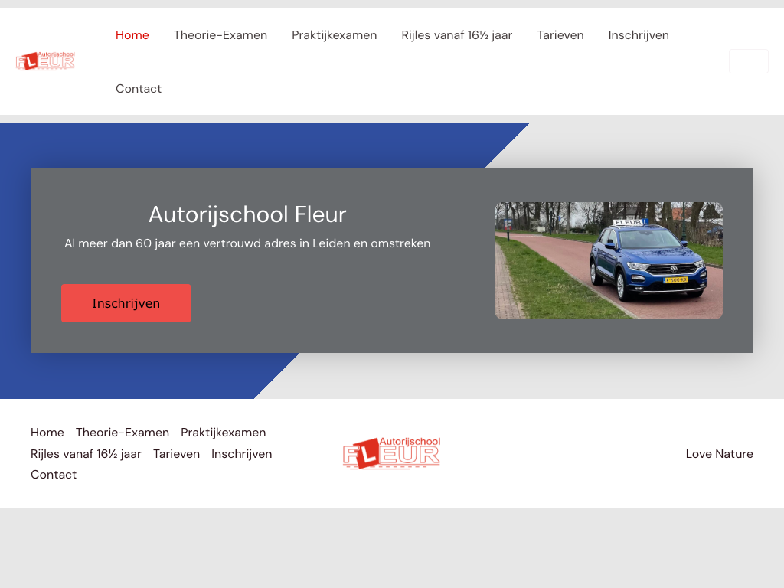Viewport: 784px width, 588px height.
Task: Select Contact in the header navigation
Action: pyautogui.click(x=139, y=89)
